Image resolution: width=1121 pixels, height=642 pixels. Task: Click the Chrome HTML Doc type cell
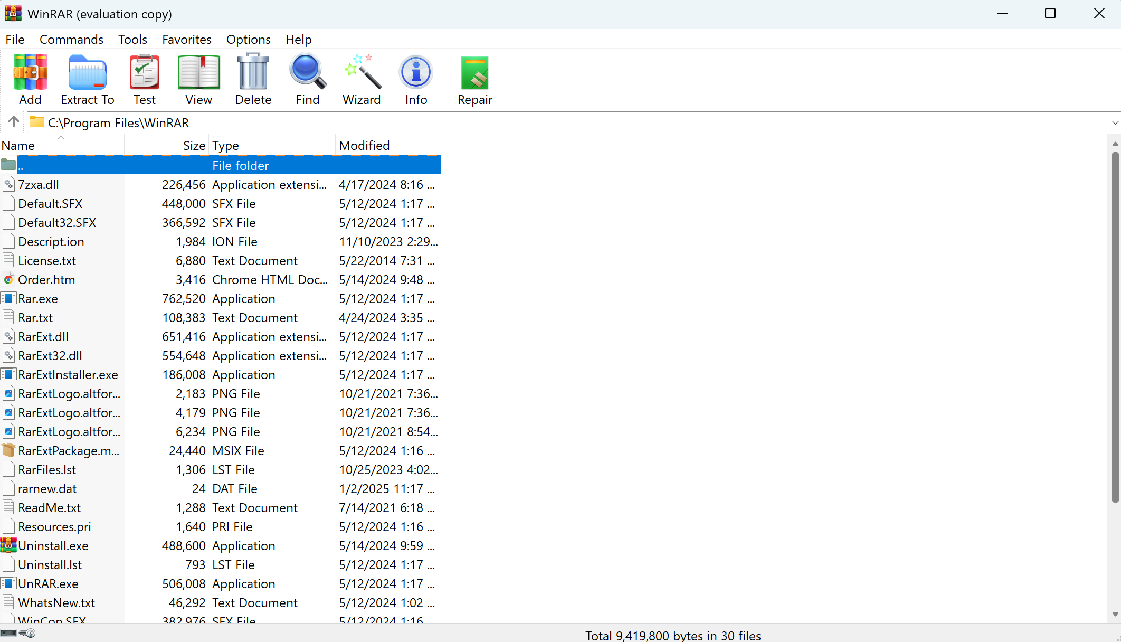pos(270,279)
